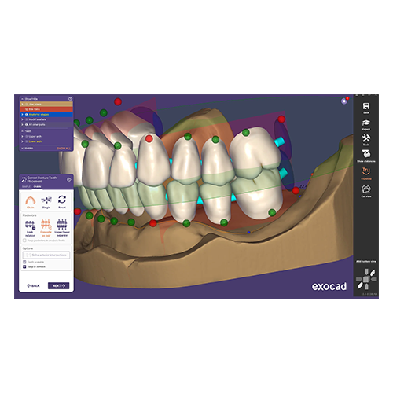Image resolution: width=393 pixels, height=393 pixels.
Task: Select the Bite Rims row
Action: click(46, 109)
